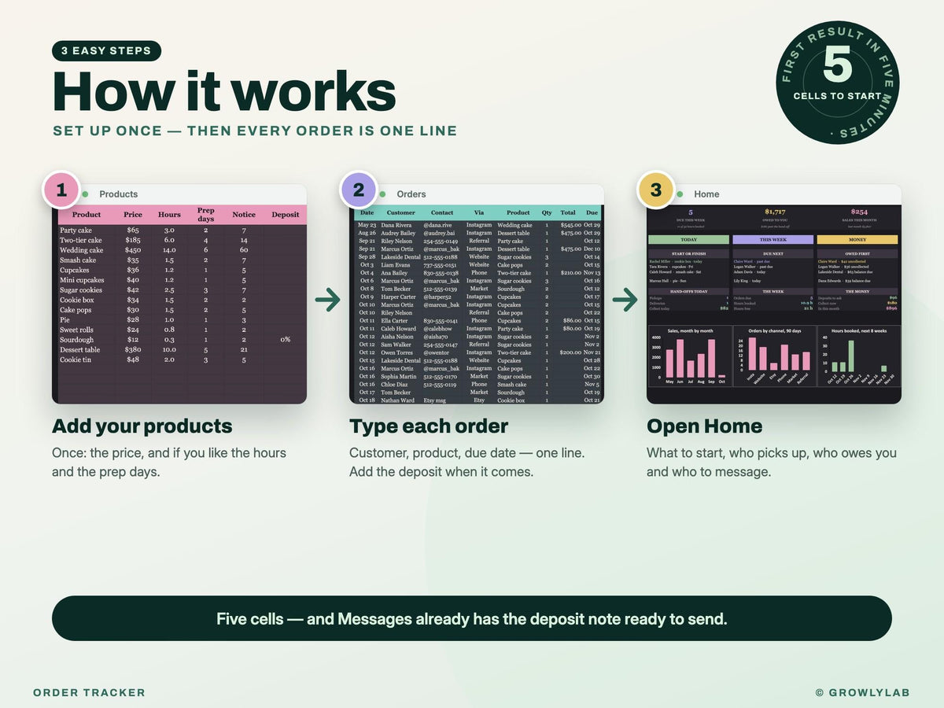
Task: Open the Hours booked next 8 weeks chart
Action: [x=859, y=356]
